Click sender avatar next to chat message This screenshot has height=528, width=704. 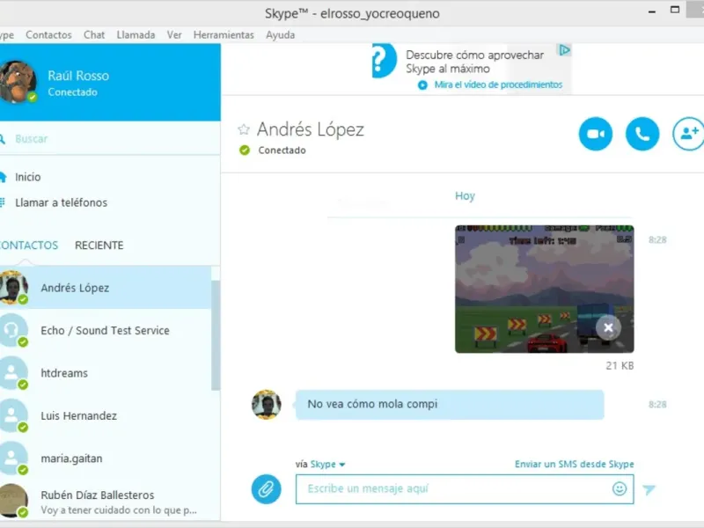coord(267,405)
